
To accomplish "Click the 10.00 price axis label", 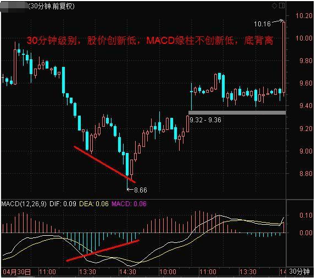I will click(x=304, y=38).
